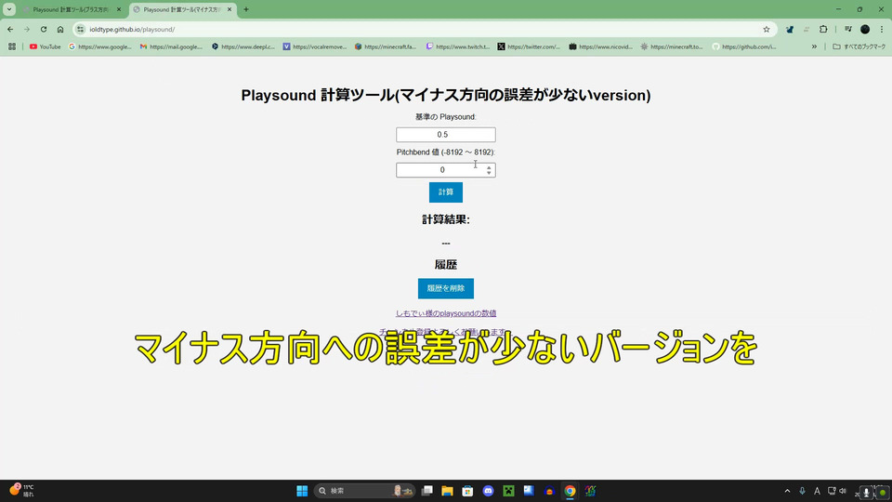Open File Explorer from the taskbar

pos(447,491)
